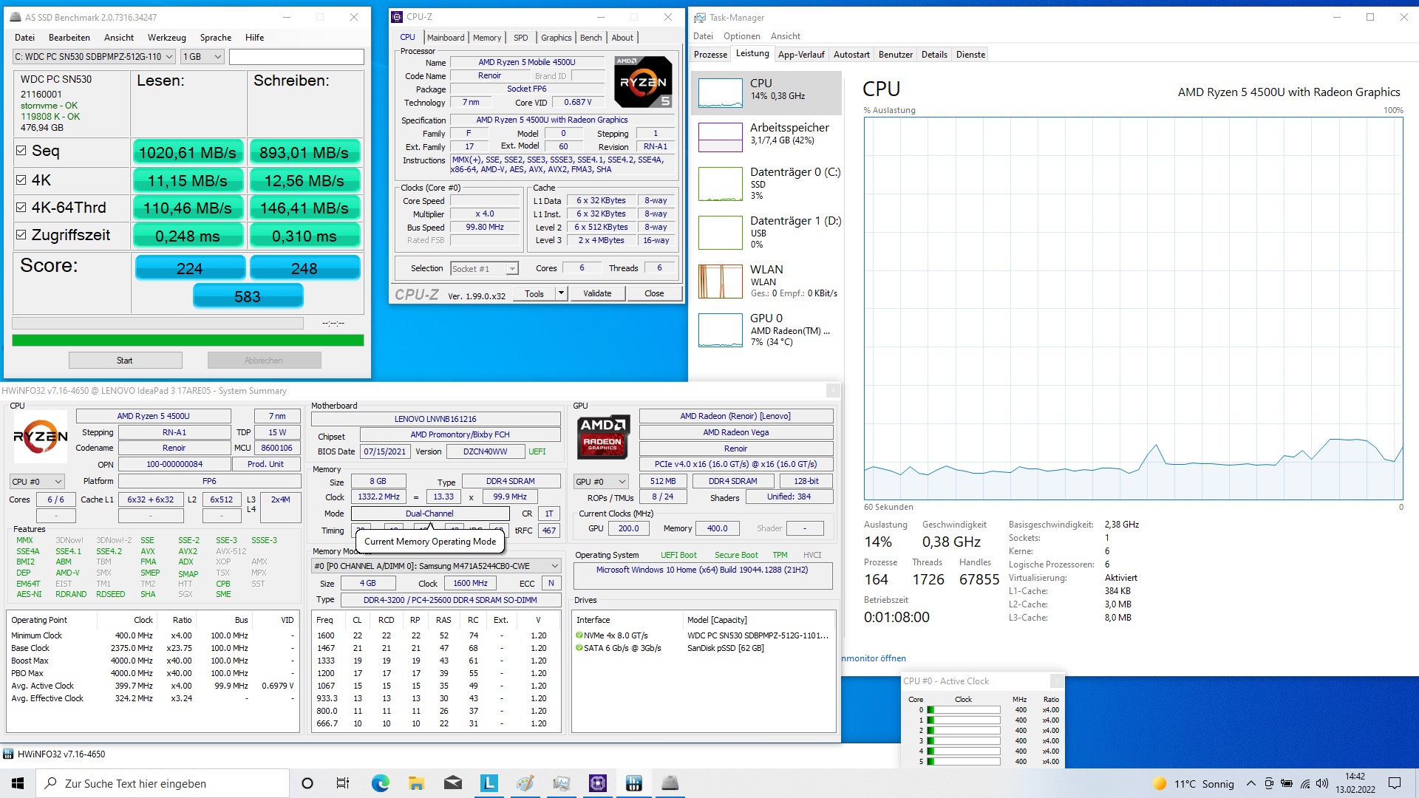The height and width of the screenshot is (798, 1419).
Task: Launch Microsoft Edge from taskbar
Action: click(380, 783)
